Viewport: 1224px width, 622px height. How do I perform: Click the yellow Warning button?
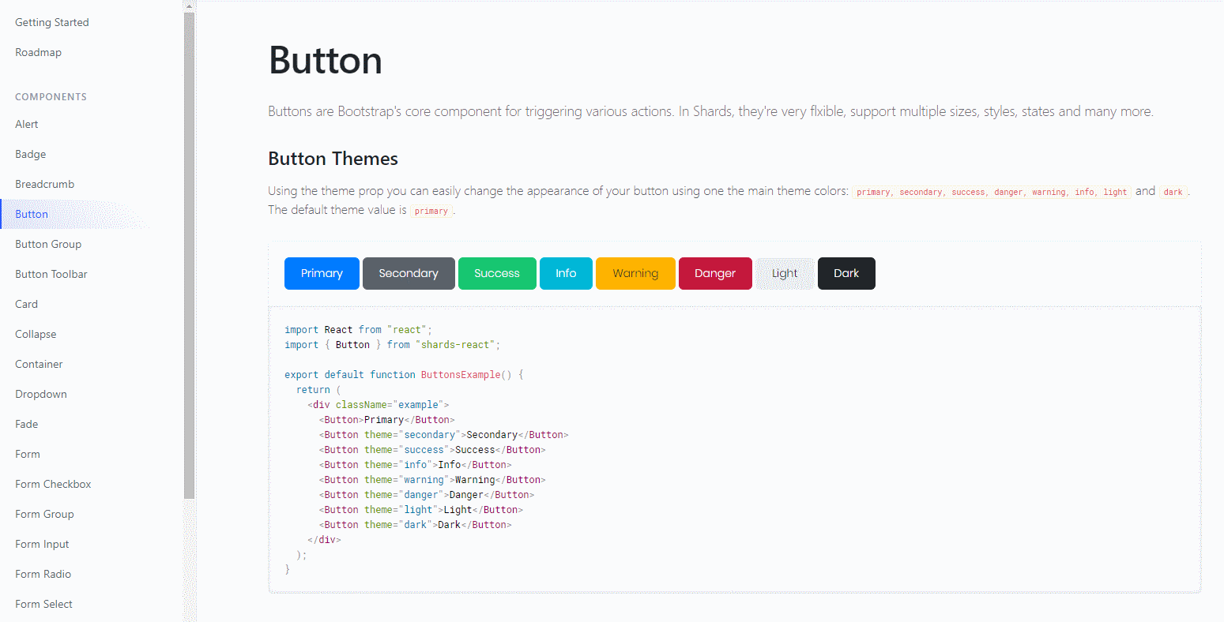coord(635,273)
